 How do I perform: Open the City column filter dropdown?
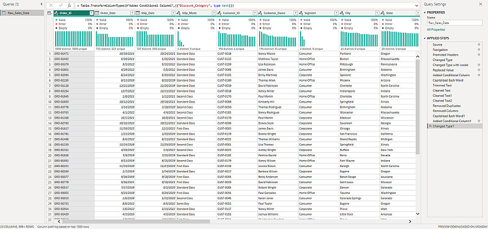pos(377,13)
